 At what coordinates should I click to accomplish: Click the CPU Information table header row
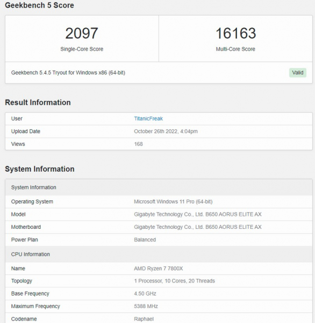click(159, 254)
